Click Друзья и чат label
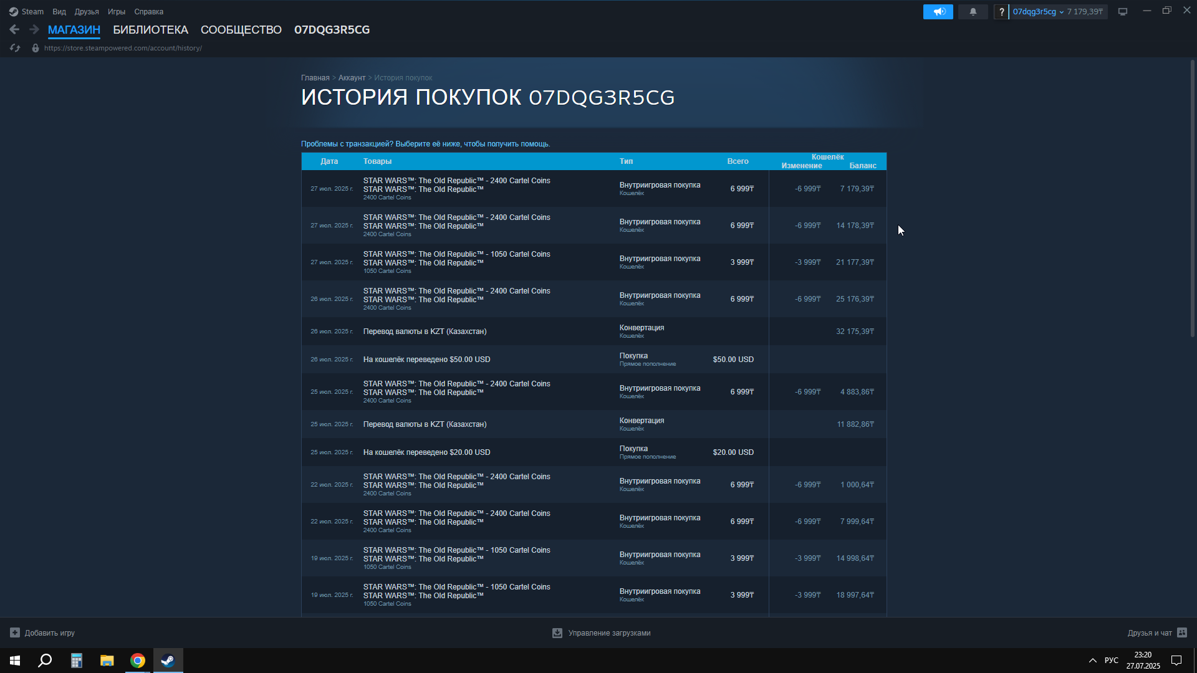Viewport: 1197px width, 673px height. (x=1150, y=633)
